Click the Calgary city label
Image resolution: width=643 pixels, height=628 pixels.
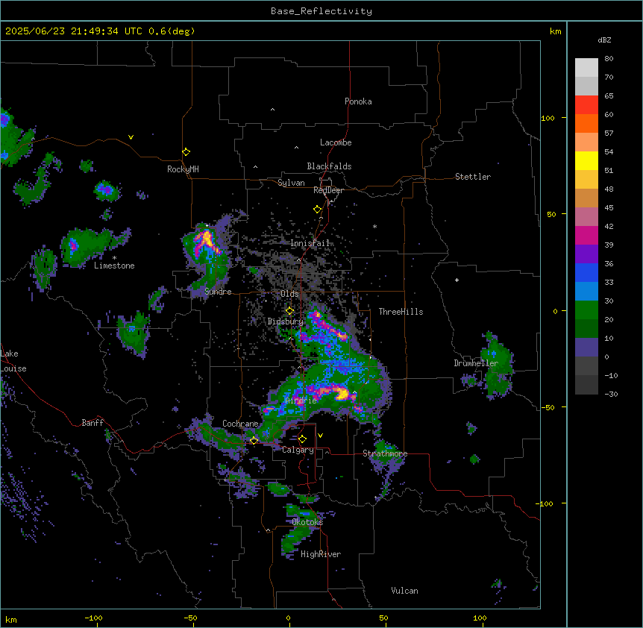[x=298, y=450]
